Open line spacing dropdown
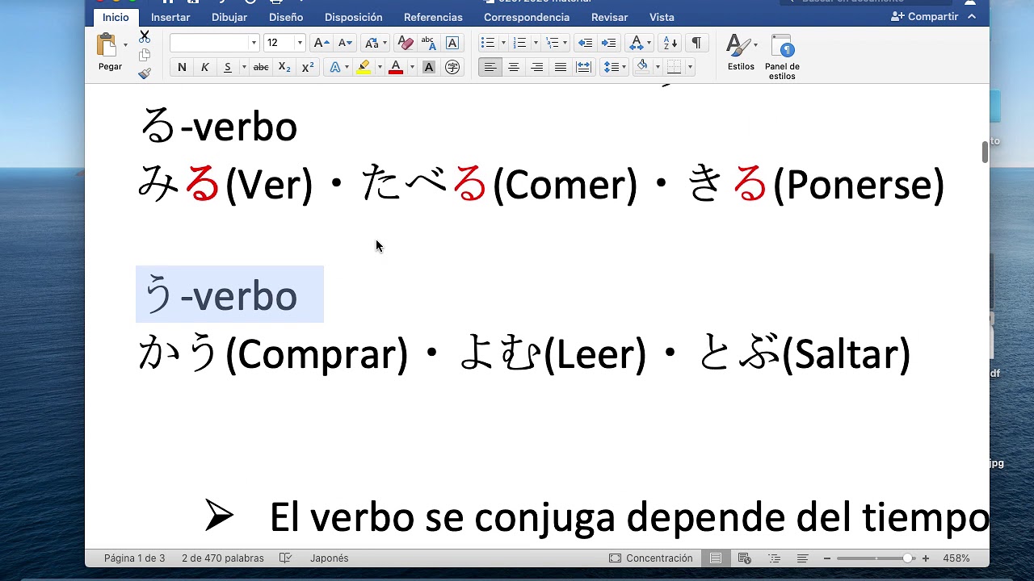The width and height of the screenshot is (1034, 581). tap(615, 67)
